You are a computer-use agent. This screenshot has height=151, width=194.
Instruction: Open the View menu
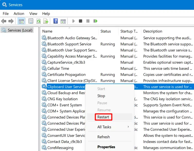33,14
